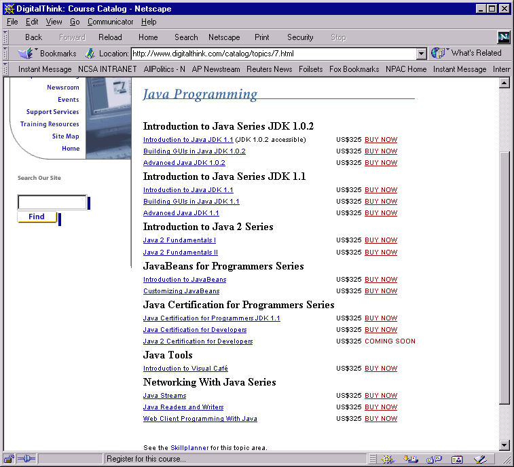
Task: Click the Reload toolbar button
Action: 110,37
